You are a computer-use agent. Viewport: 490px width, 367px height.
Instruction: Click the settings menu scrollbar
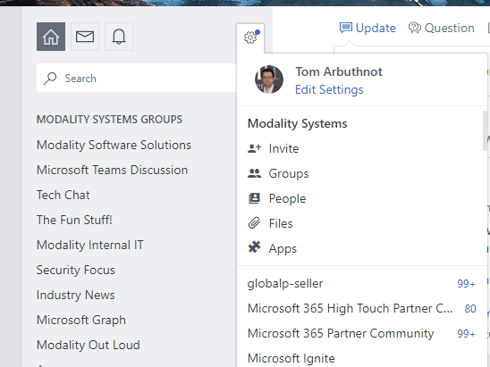[485, 131]
